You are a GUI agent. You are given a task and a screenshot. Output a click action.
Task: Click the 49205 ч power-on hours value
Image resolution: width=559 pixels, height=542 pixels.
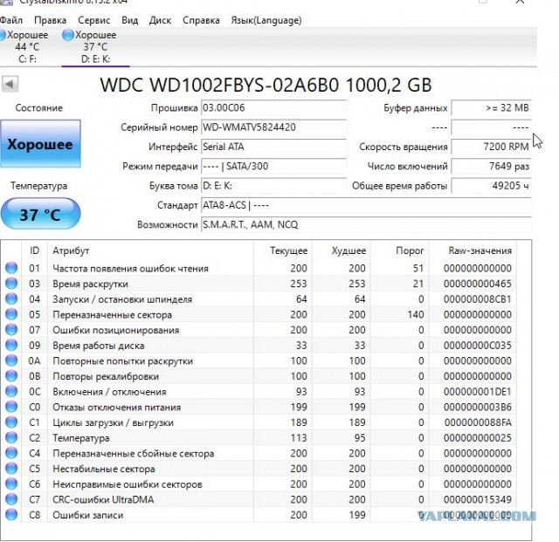tap(491, 186)
